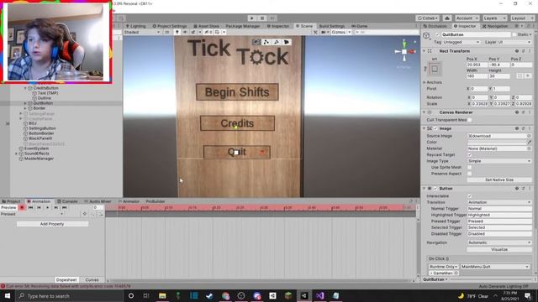Toggle Button component enabled checkbox

tap(435, 189)
